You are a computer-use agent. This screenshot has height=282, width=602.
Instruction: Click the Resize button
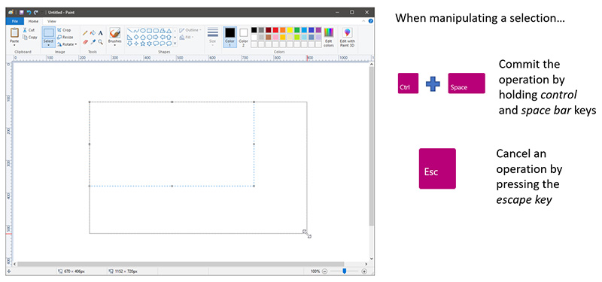tap(65, 37)
